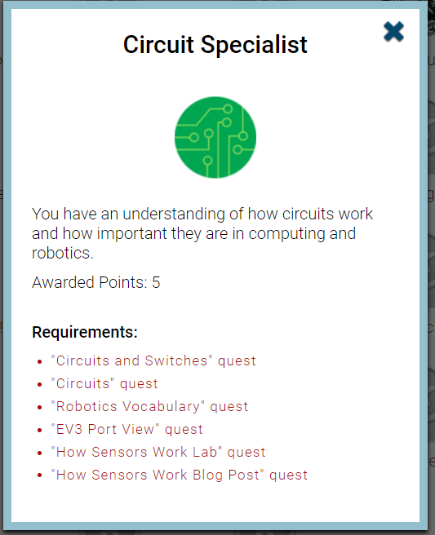The image size is (435, 535).
Task: Click the bullet before How Sensors Work Blog Post
Action: 40,475
